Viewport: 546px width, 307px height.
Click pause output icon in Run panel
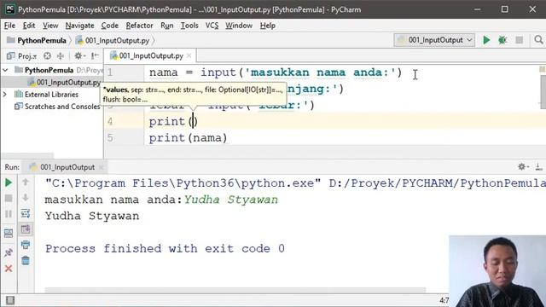[x=9, y=214]
